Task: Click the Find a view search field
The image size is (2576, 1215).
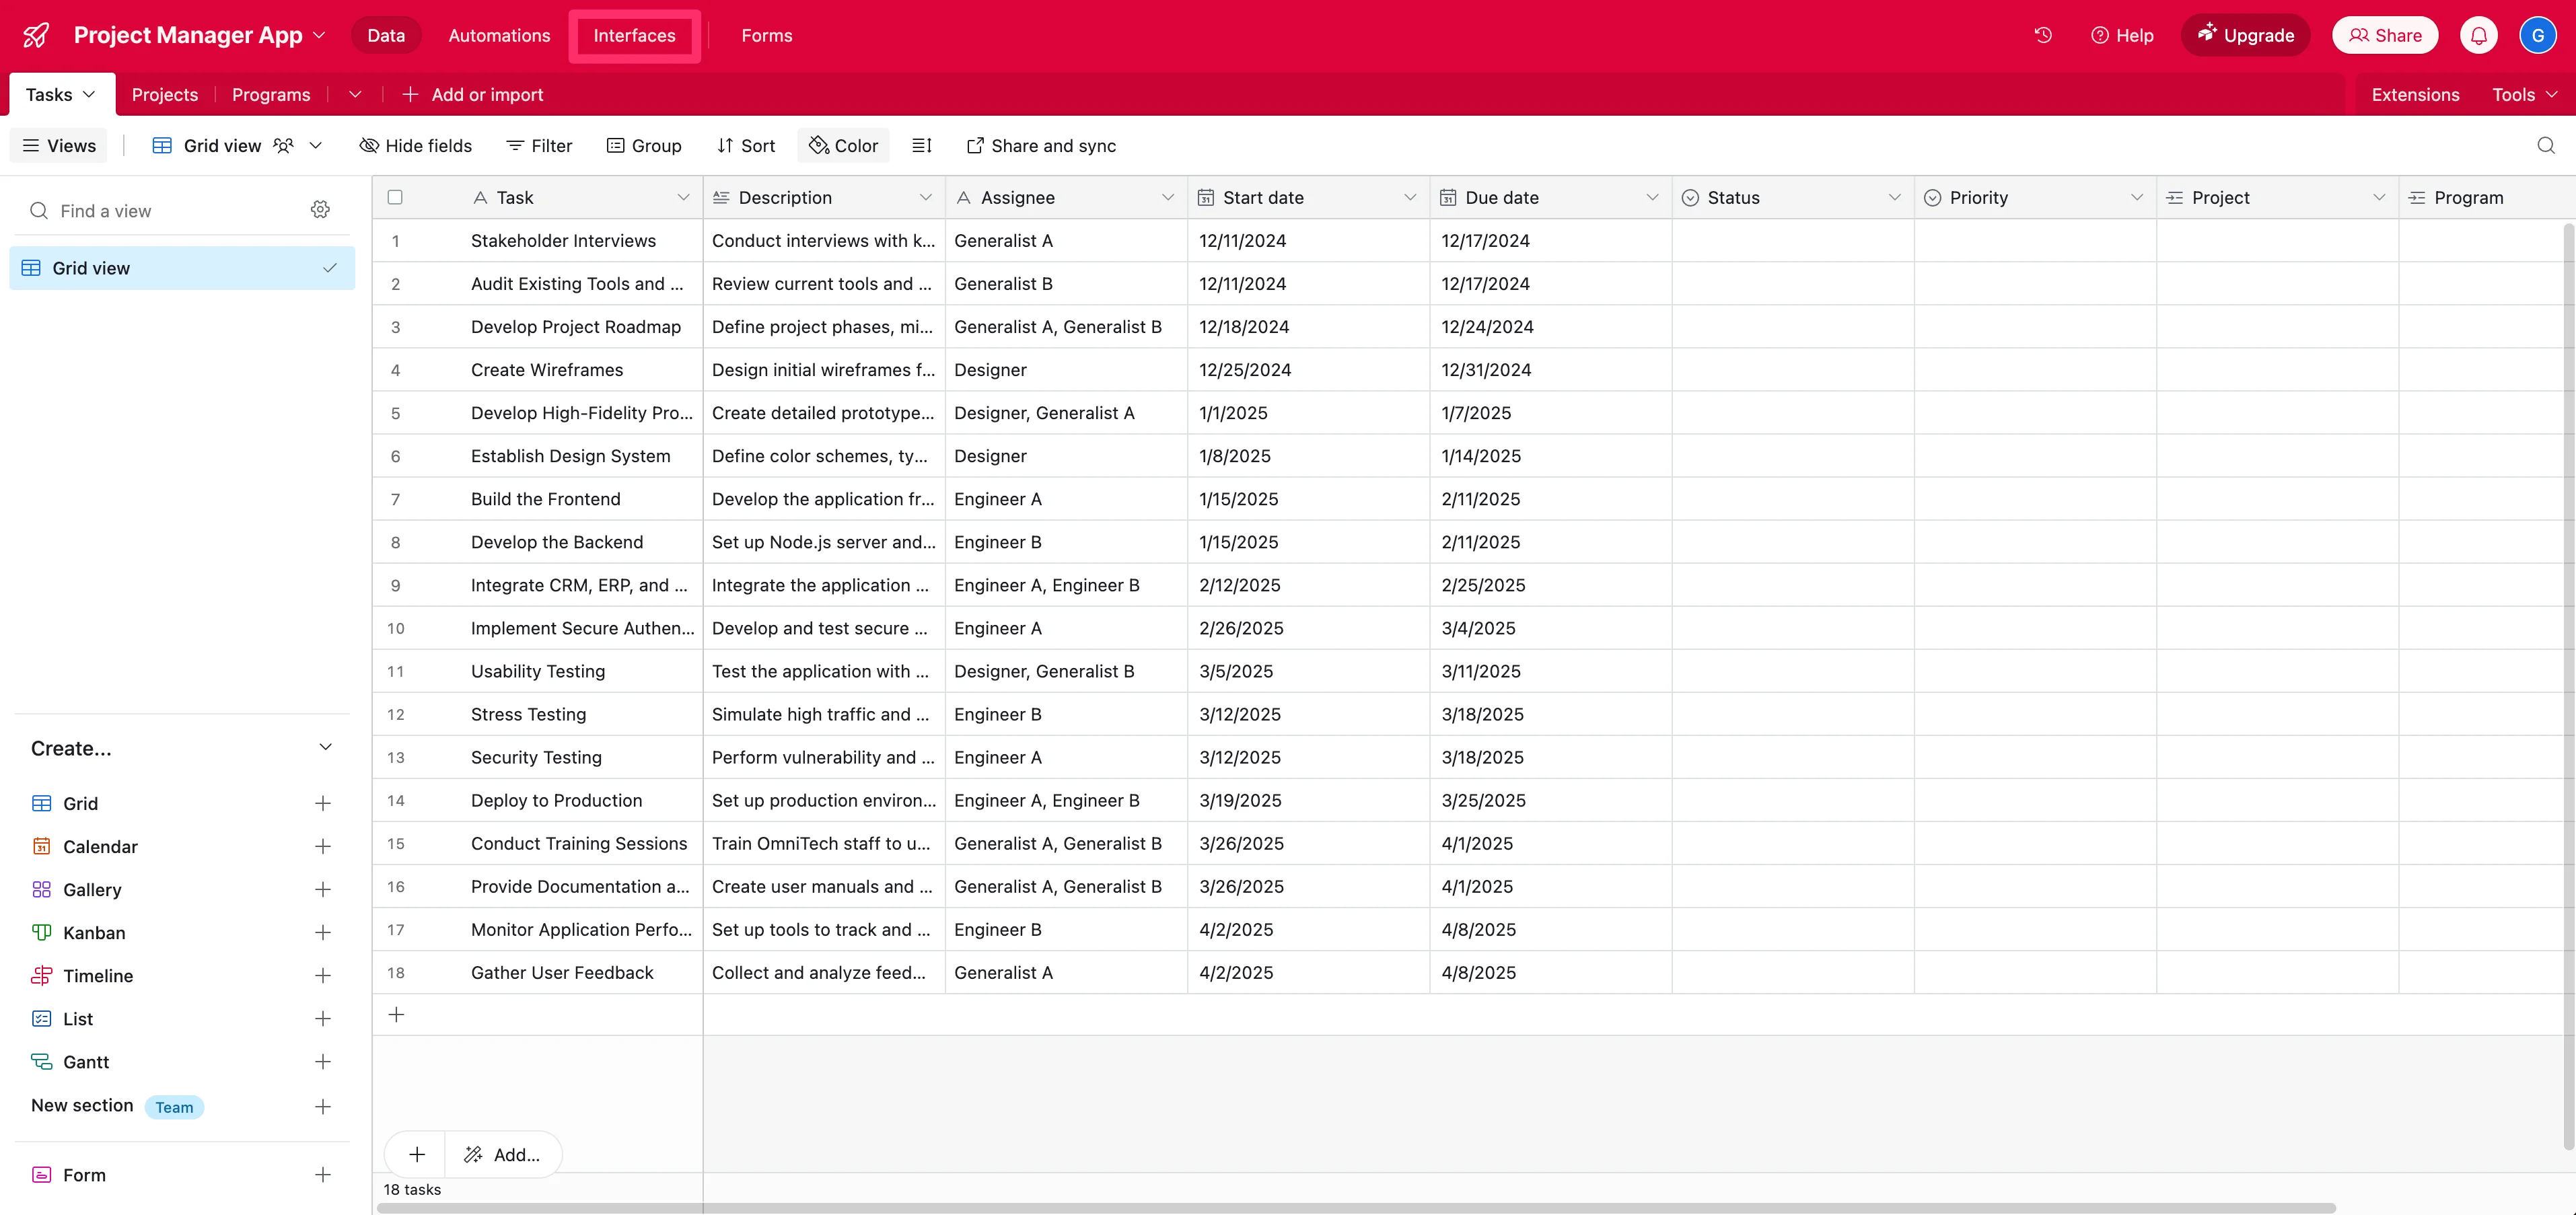Action: tap(170, 211)
